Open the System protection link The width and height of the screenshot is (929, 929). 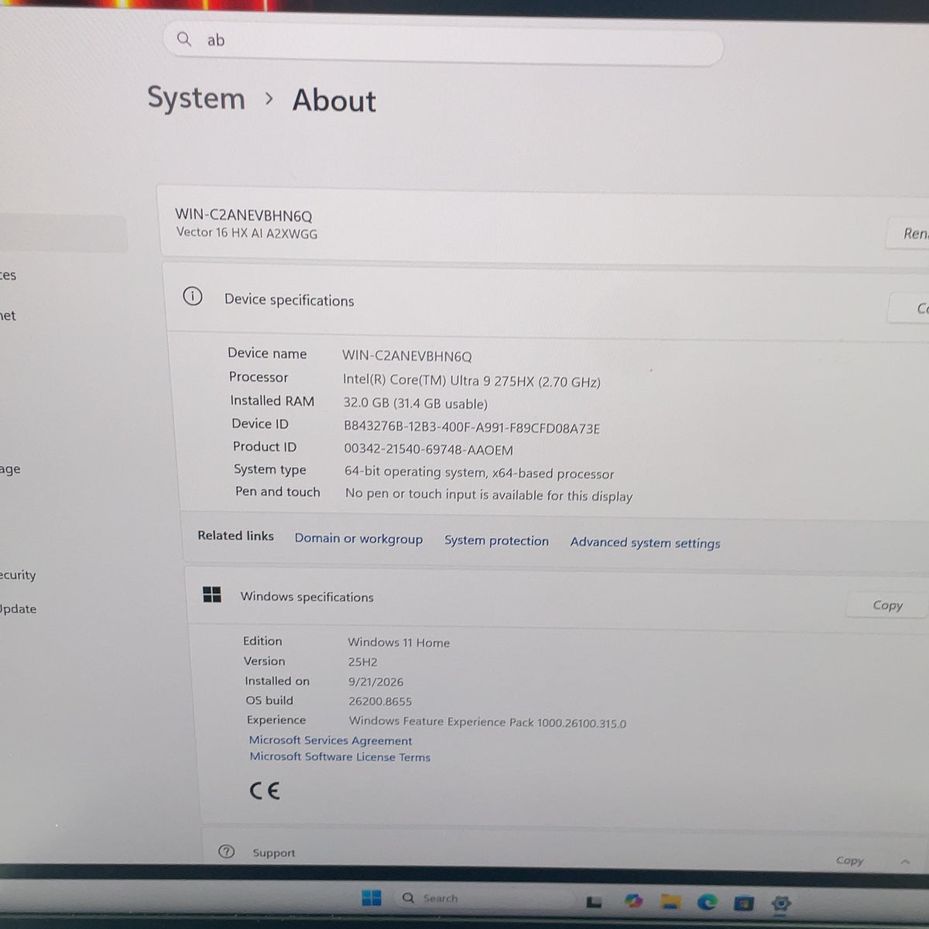point(496,540)
